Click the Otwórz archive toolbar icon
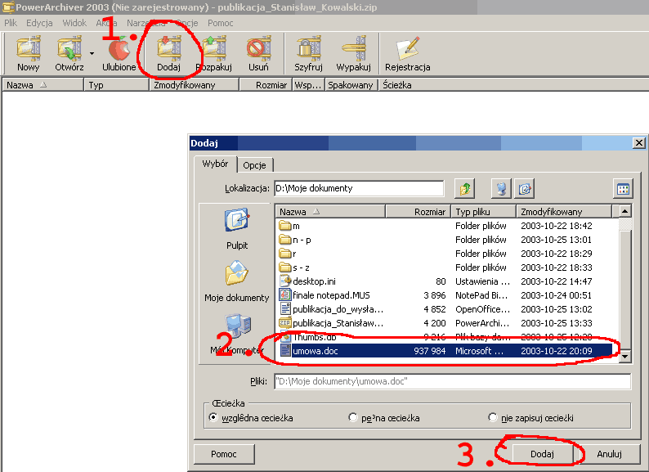Image resolution: width=649 pixels, height=472 pixels. click(x=69, y=53)
